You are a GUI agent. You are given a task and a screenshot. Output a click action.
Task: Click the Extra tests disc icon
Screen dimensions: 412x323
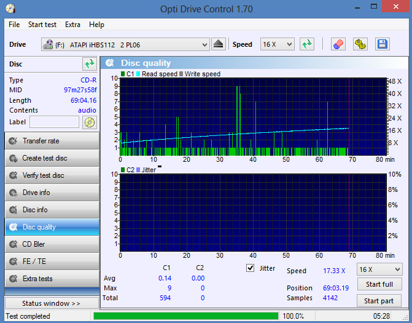point(13,279)
